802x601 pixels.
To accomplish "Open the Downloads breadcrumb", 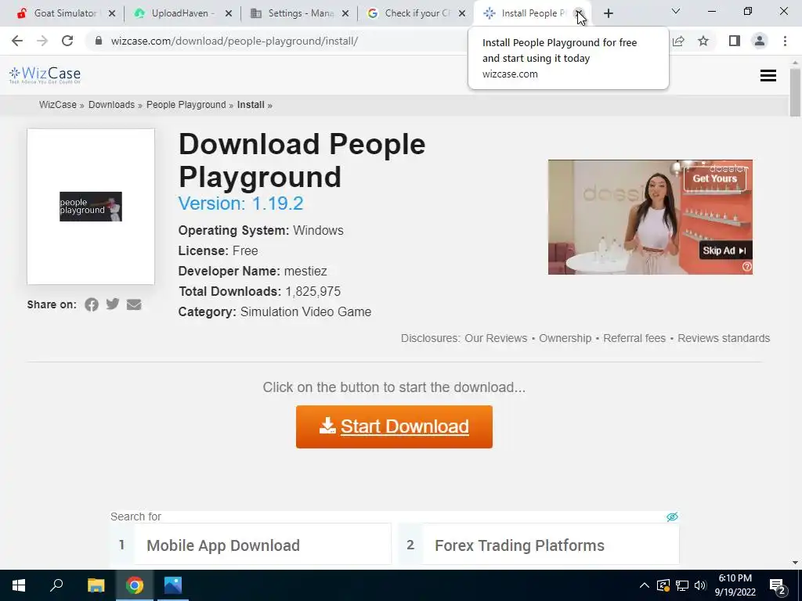I will [x=111, y=105].
